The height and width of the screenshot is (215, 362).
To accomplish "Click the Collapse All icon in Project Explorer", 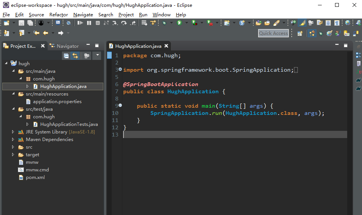I will click(x=66, y=56).
